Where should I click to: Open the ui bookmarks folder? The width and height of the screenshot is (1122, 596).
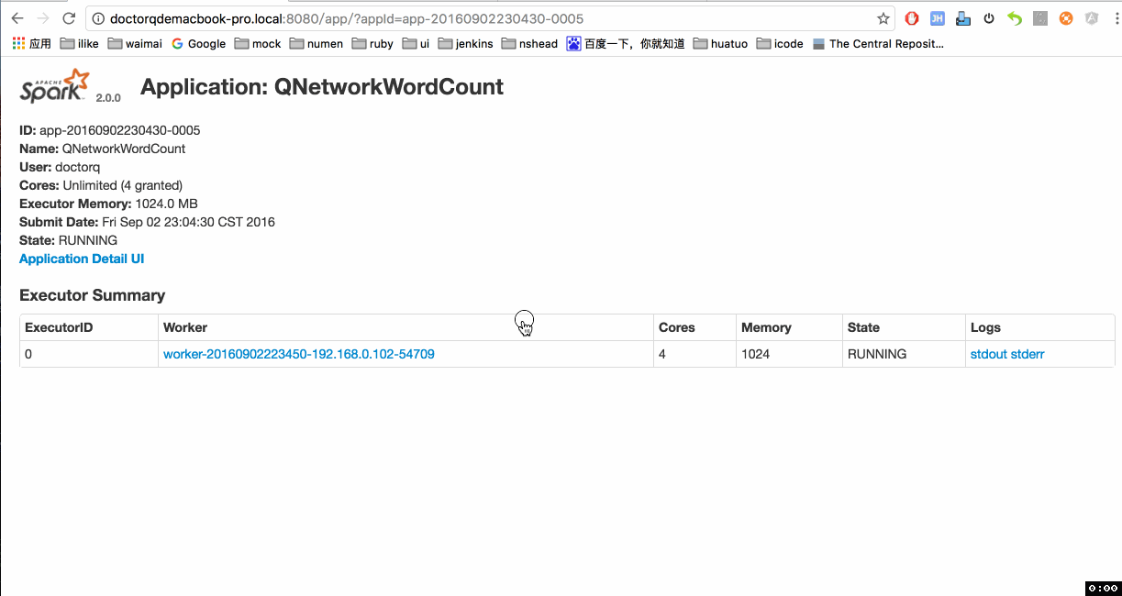click(x=416, y=43)
